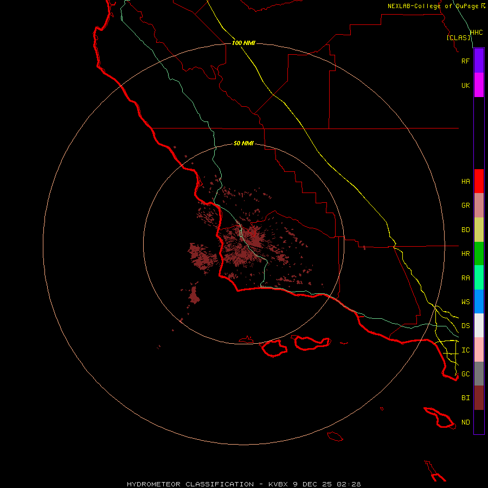Click the 100 NMI range ring label
The image size is (488, 488).
click(243, 43)
